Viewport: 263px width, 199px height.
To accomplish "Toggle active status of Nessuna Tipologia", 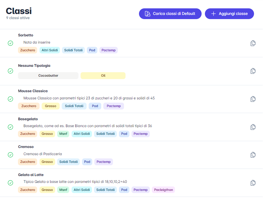I will pos(10,71).
